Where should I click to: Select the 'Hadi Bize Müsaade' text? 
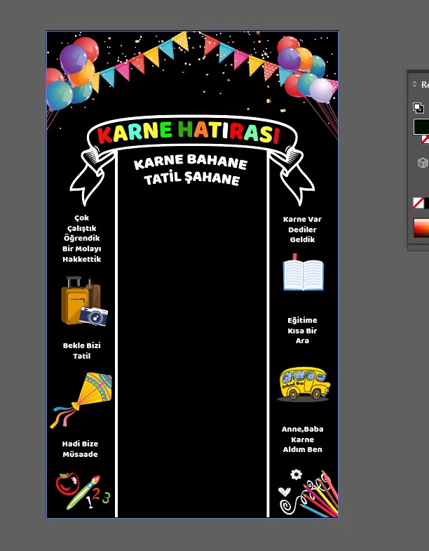point(80,449)
